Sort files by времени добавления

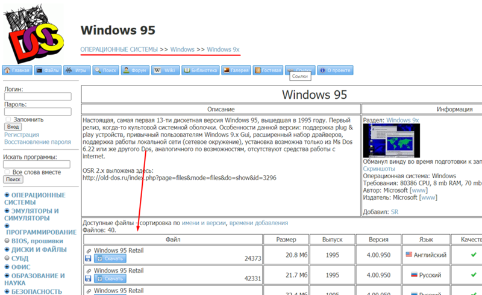pos(258,223)
